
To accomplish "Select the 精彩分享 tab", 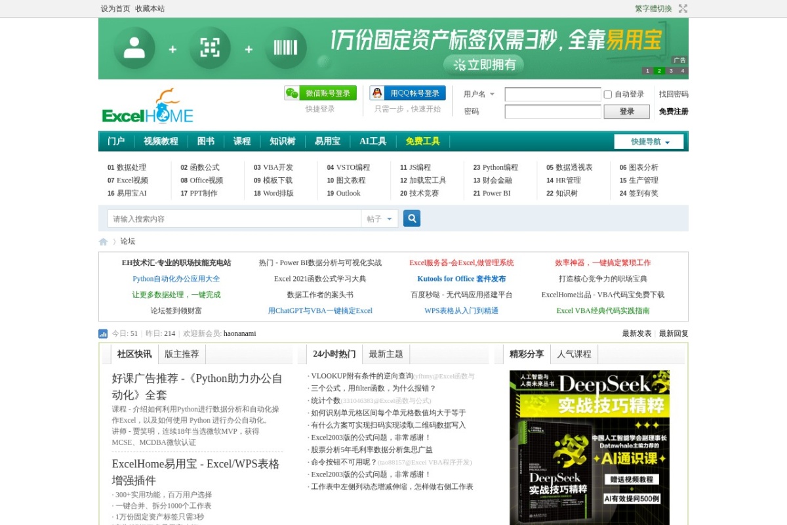I will pyautogui.click(x=527, y=354).
